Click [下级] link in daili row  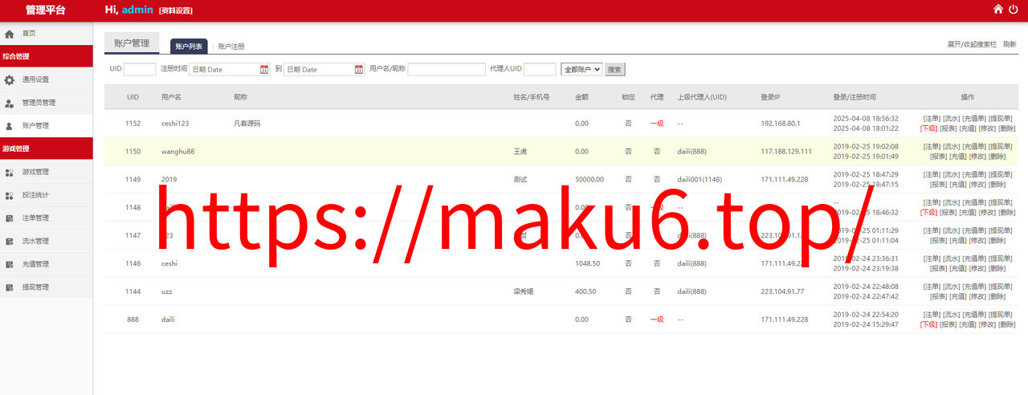pos(928,324)
